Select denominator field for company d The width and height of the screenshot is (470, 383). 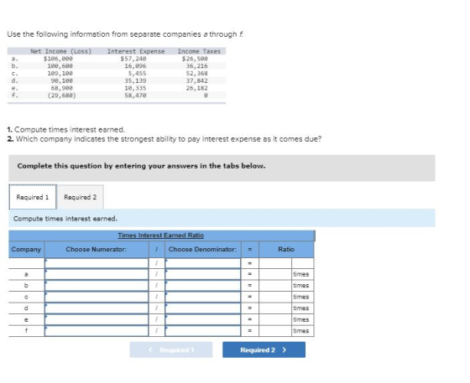point(203,308)
